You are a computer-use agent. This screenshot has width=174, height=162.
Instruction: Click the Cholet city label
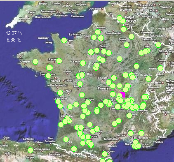[x=68, y=81]
